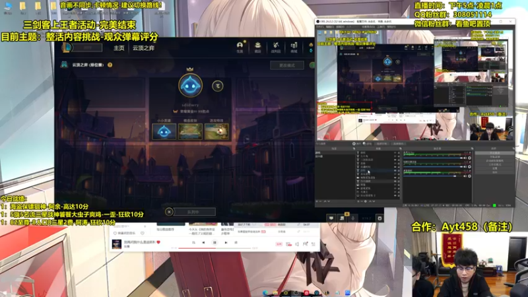The height and width of the screenshot is (297, 528).
Task: Open settings gear of second mixer track
Action: tap(469, 167)
